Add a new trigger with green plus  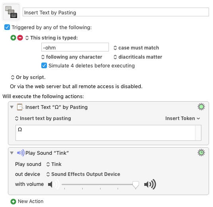[x=13, y=38]
